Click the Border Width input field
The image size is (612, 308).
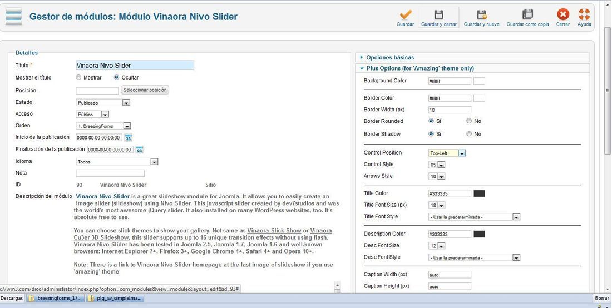tap(450, 110)
